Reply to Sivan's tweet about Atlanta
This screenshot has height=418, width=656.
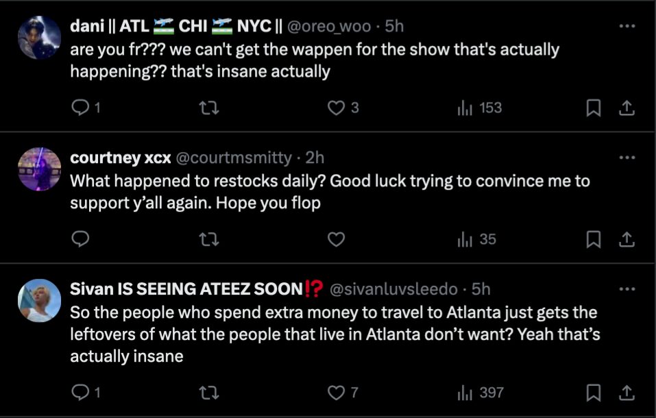tap(81, 393)
